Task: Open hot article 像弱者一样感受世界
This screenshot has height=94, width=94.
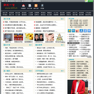Action: (42, 28)
